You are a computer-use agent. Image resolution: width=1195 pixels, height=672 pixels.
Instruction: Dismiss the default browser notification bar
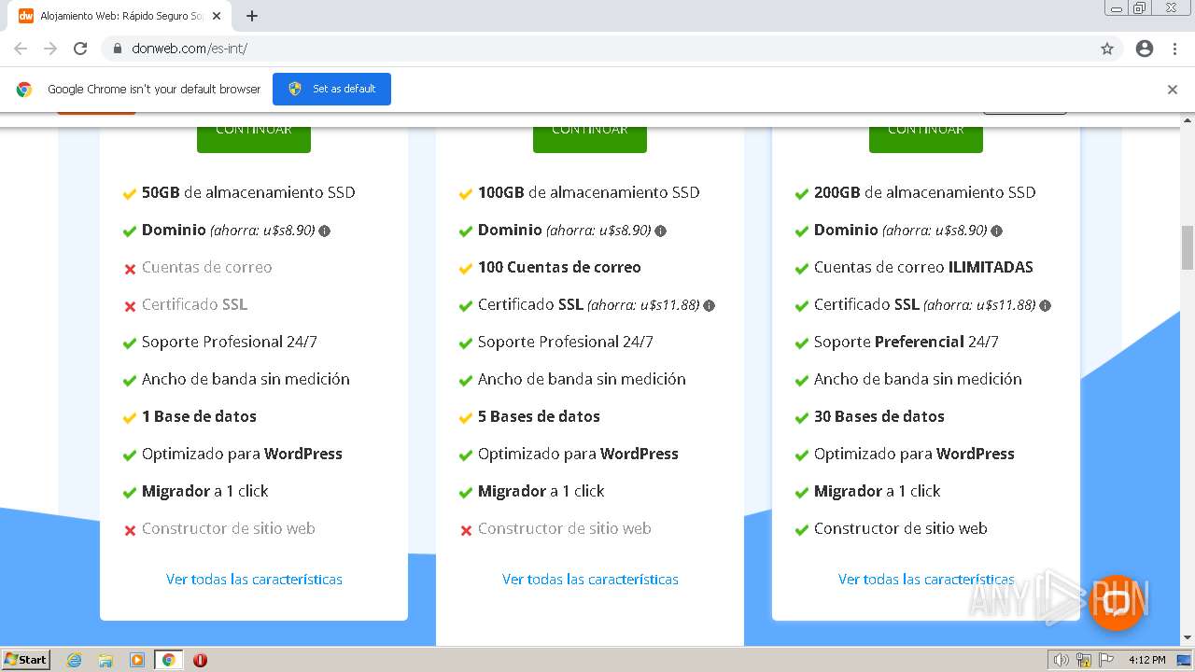pos(1173,90)
